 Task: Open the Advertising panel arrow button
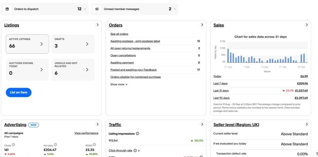(97, 124)
